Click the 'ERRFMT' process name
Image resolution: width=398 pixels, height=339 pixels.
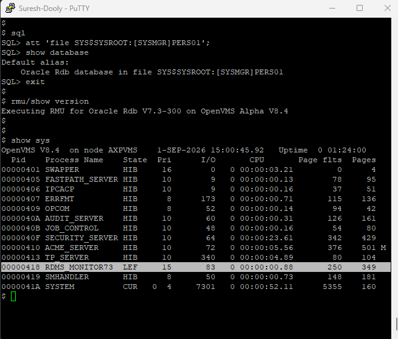tap(60, 199)
